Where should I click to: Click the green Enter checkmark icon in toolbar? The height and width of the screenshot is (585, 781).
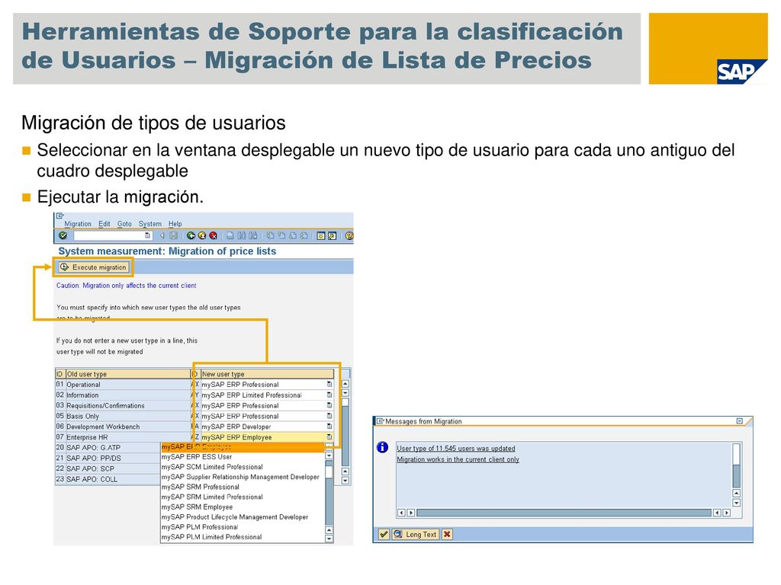click(x=63, y=236)
